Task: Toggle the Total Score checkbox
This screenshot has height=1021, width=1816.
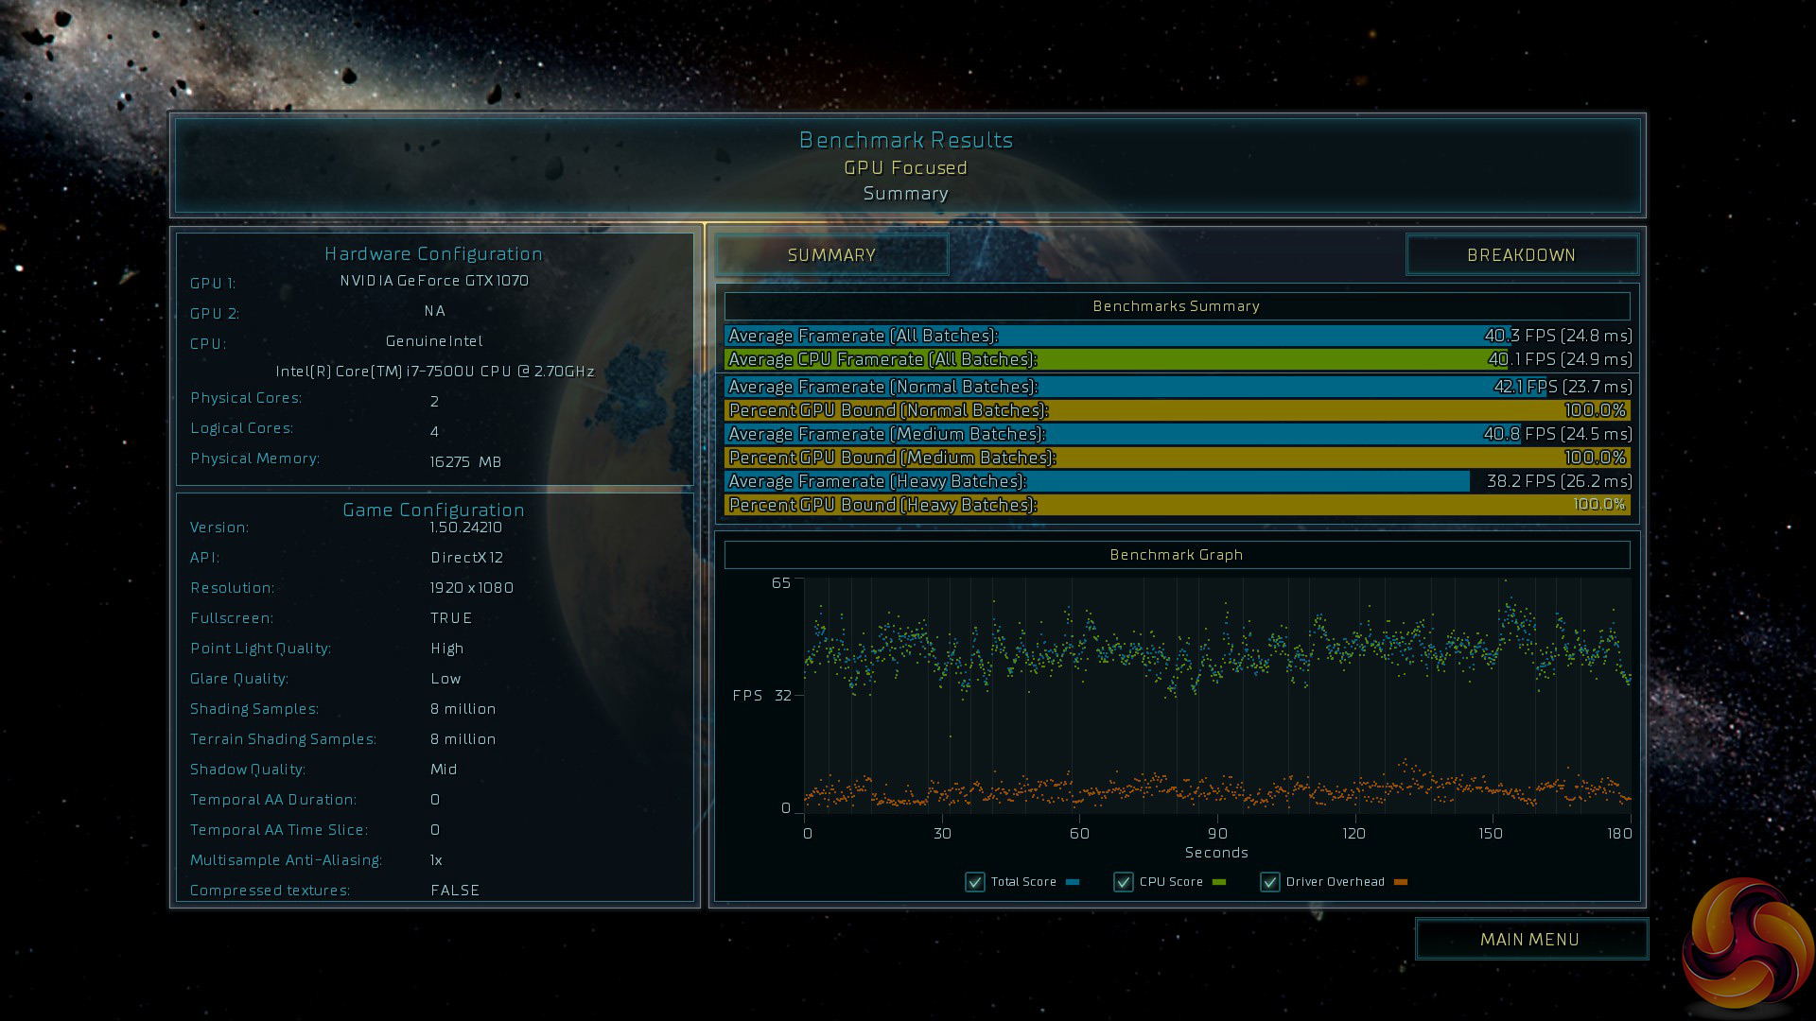Action: click(974, 882)
